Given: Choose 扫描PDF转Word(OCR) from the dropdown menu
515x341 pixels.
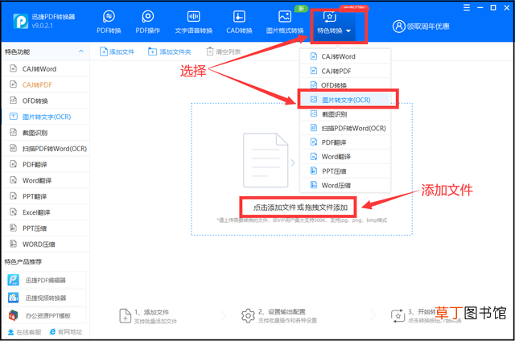Looking at the screenshot, I should tap(345, 129).
